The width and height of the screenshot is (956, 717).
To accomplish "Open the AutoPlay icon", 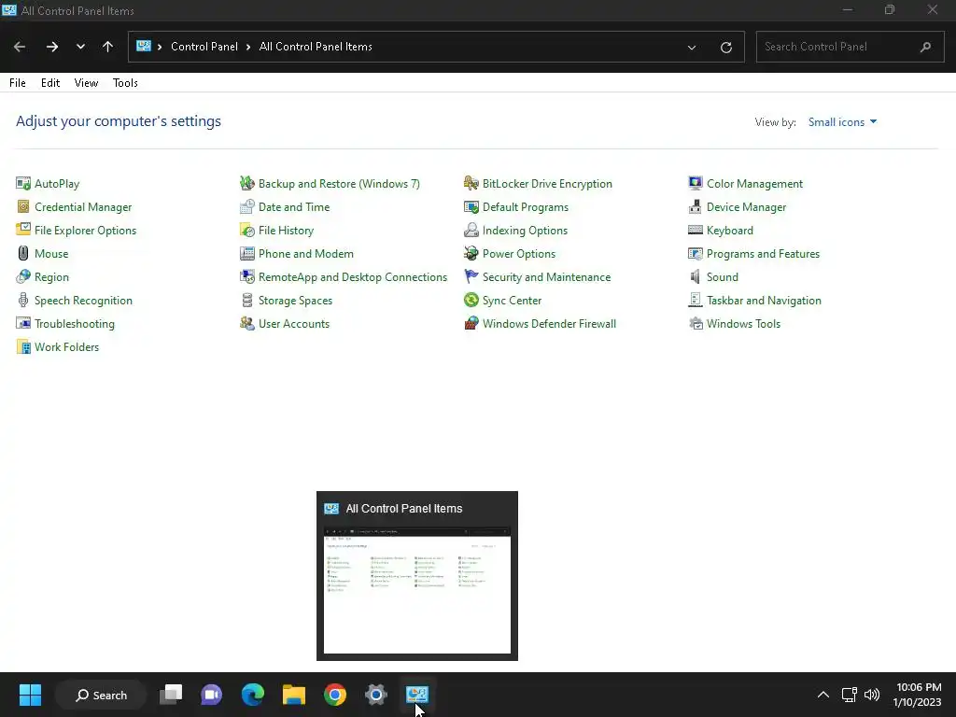I will pyautogui.click(x=23, y=184).
